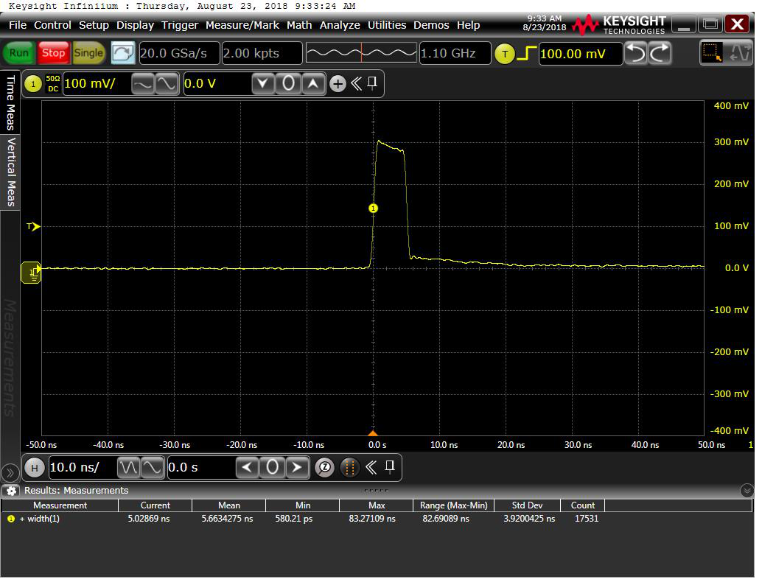Collapse the channel toolbar with double chevron
The height and width of the screenshot is (585, 762).
(x=357, y=83)
